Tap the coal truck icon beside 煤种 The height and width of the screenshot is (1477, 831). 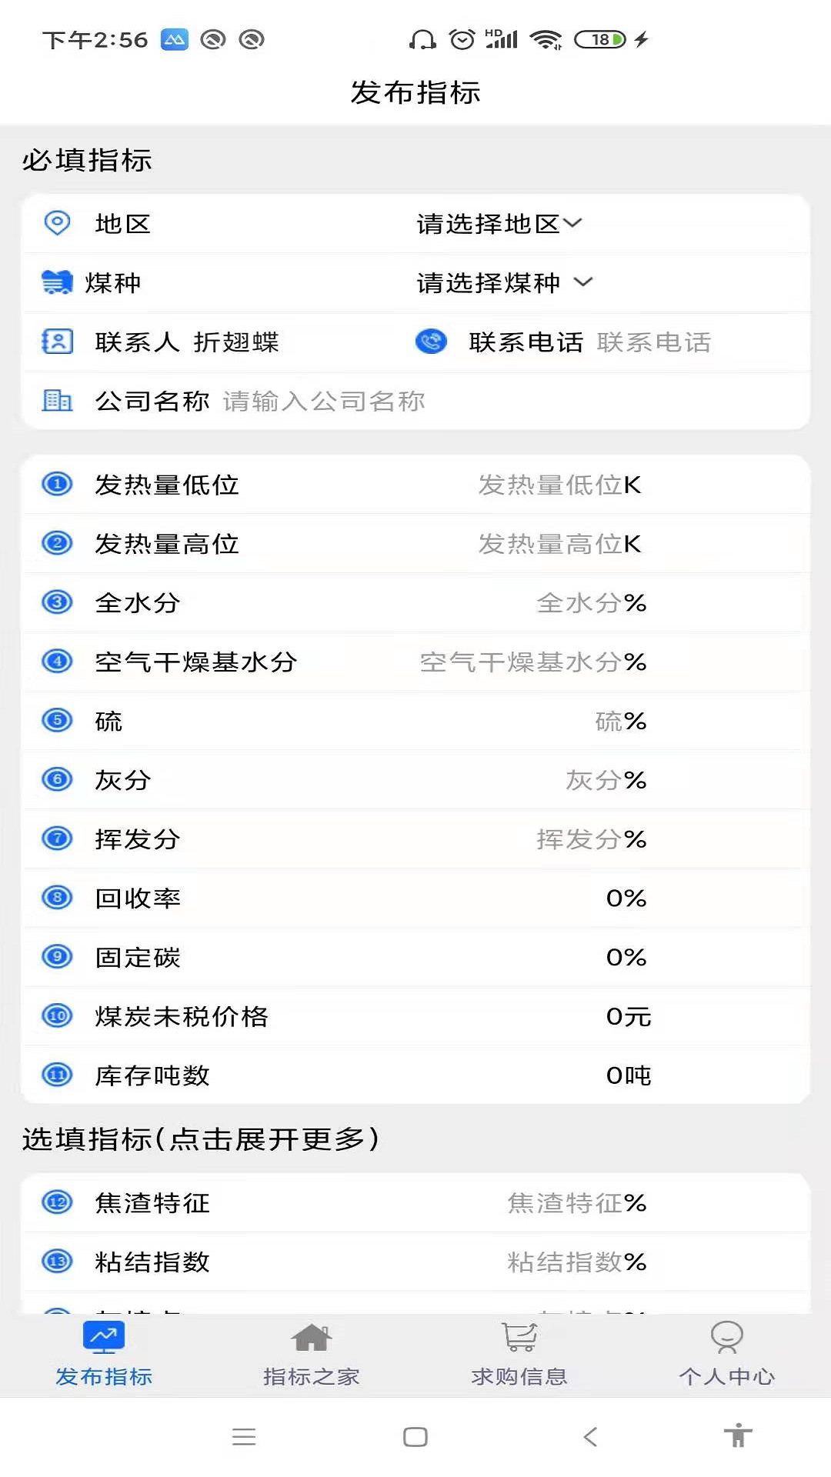(x=57, y=283)
